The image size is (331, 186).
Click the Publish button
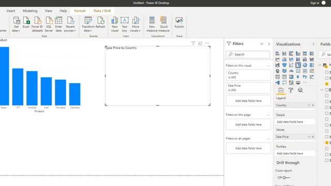point(179,23)
